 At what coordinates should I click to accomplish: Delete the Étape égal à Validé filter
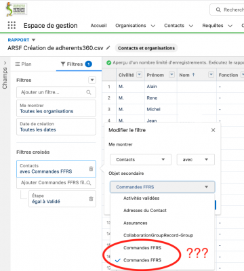coord(91,199)
